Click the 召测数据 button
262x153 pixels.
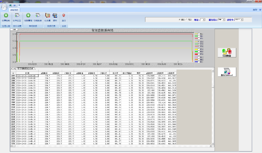pos(227,53)
